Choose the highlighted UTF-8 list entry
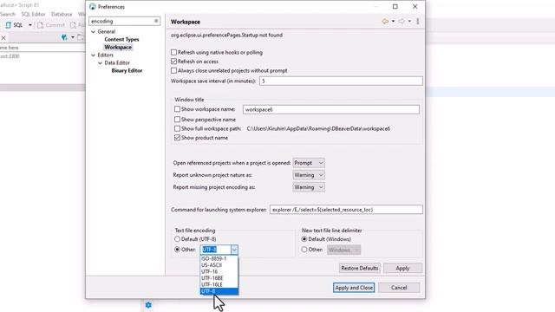This screenshot has height=312, width=555. (x=219, y=291)
